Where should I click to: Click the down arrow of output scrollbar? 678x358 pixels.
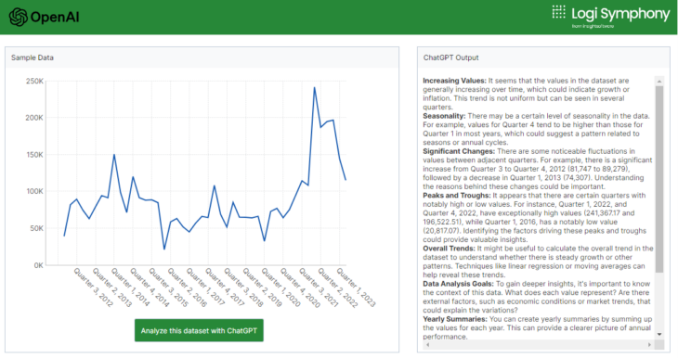[659, 334]
